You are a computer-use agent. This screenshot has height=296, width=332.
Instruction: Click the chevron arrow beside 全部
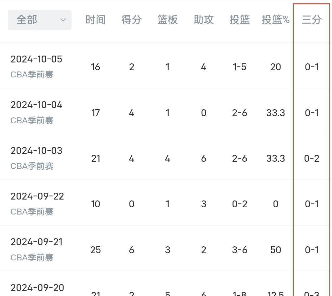pos(63,20)
